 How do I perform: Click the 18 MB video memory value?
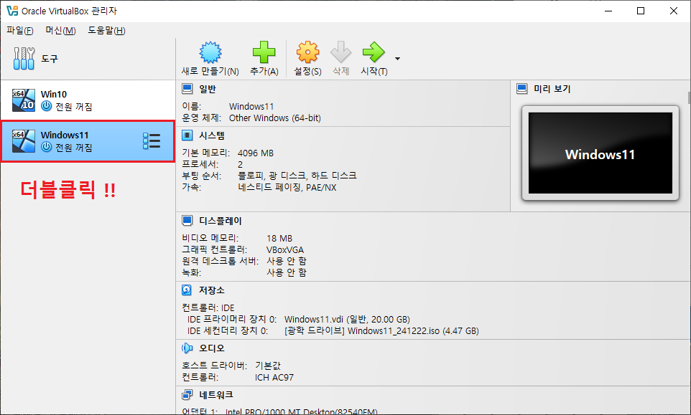(x=279, y=238)
